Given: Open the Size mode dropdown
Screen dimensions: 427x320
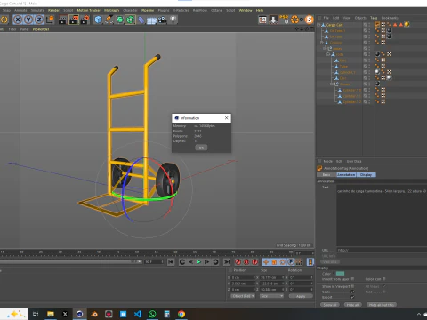Looking at the screenshot, I should pos(271,296).
